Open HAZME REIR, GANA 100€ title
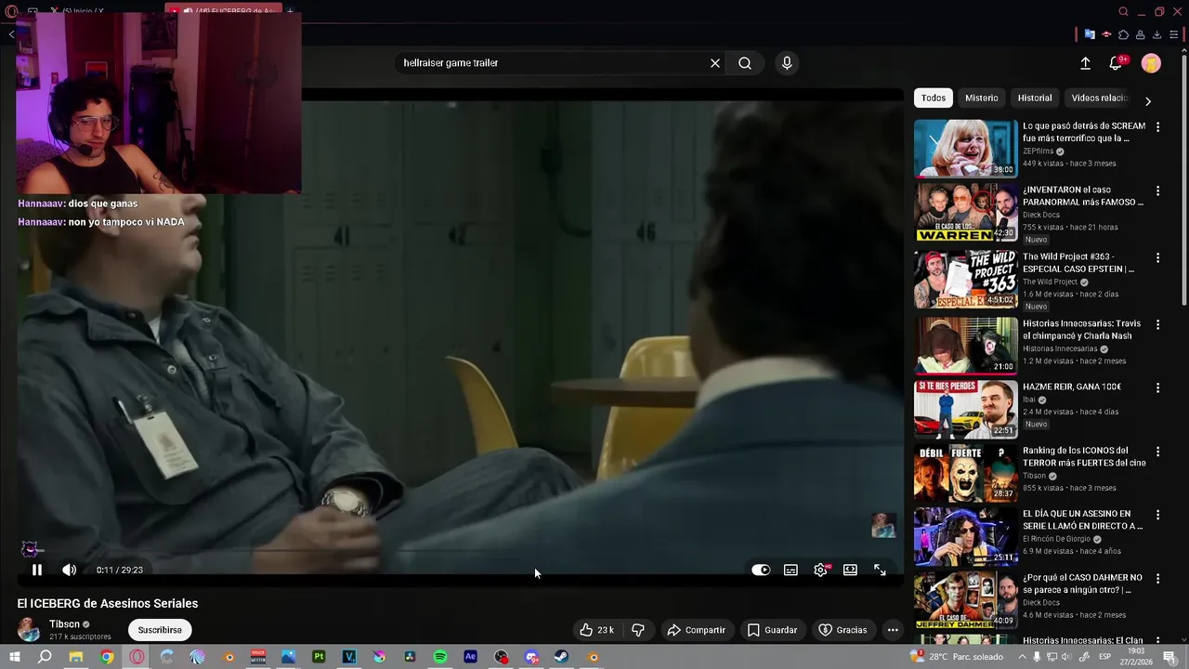 tap(1072, 387)
